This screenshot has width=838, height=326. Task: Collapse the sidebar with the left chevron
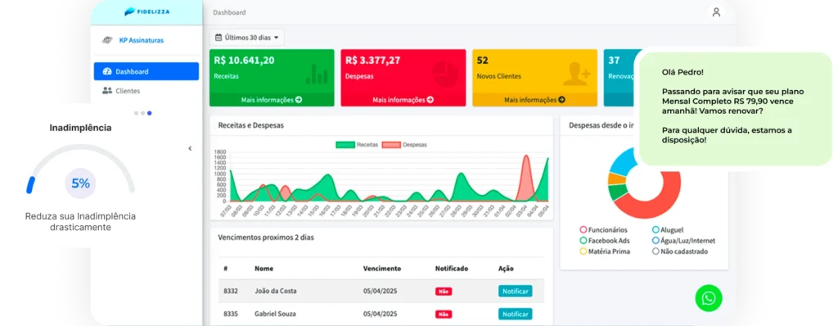point(190,149)
